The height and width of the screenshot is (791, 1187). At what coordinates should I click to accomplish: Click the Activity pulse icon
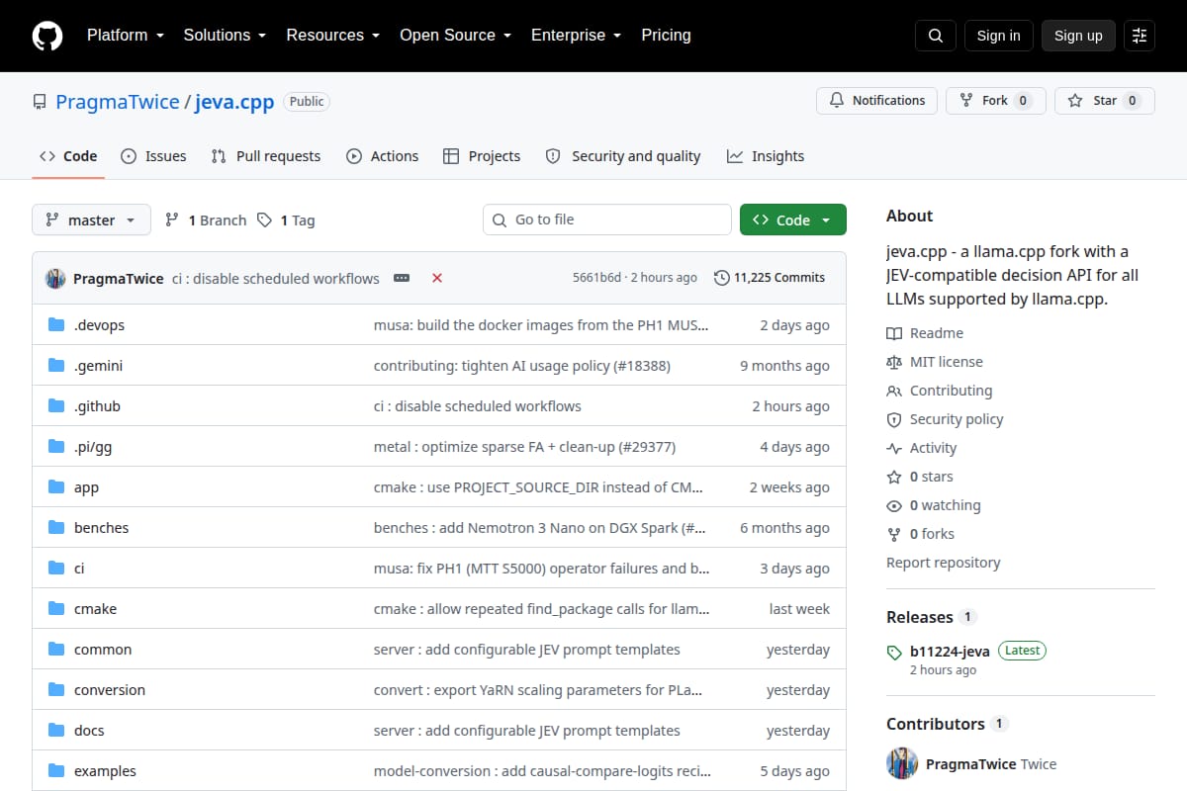click(894, 449)
